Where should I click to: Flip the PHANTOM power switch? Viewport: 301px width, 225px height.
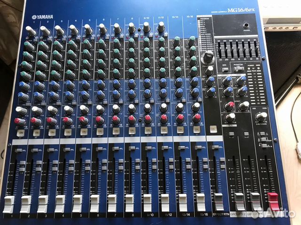pyautogui.click(x=238, y=69)
